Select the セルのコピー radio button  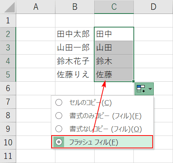[x=59, y=102]
